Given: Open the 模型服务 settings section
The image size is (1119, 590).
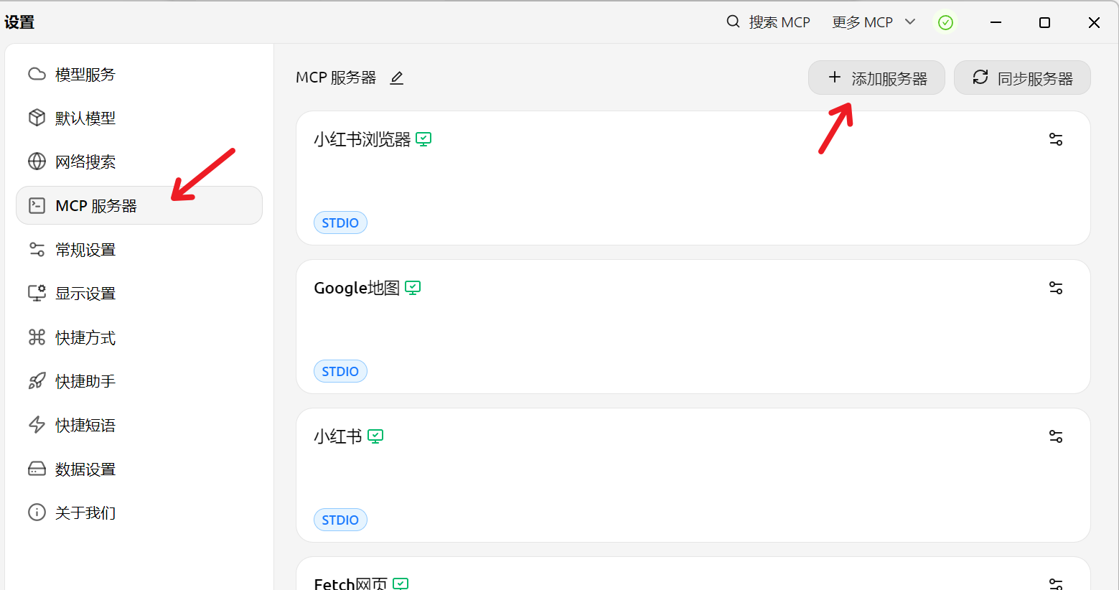Looking at the screenshot, I should 139,75.
